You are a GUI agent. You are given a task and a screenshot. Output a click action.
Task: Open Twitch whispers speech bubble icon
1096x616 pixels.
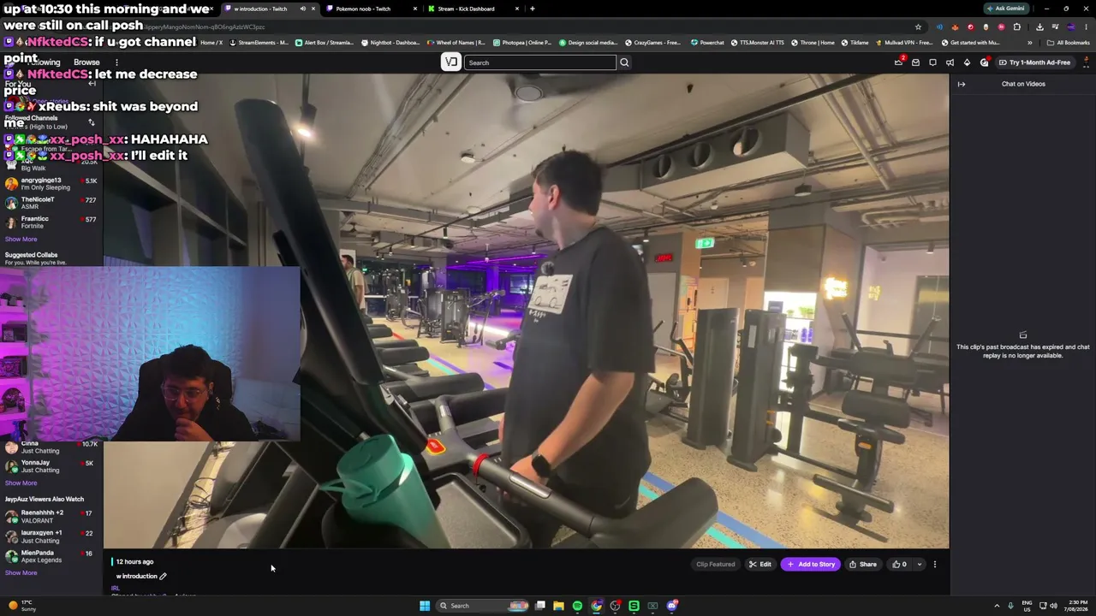[x=932, y=62]
